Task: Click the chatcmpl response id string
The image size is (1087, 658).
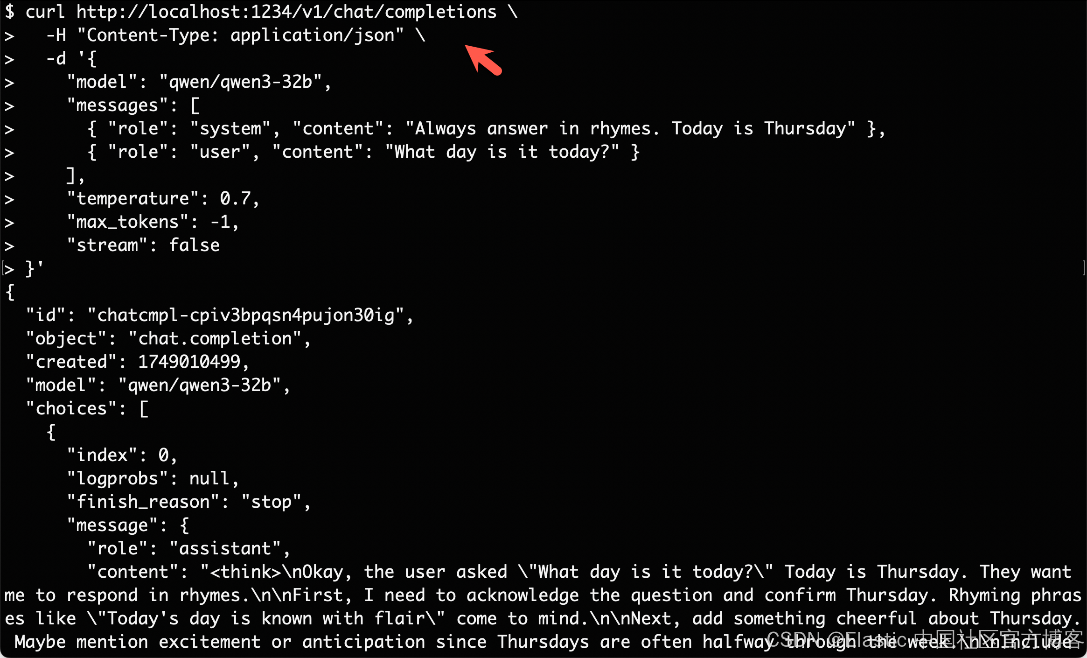Action: [x=245, y=315]
